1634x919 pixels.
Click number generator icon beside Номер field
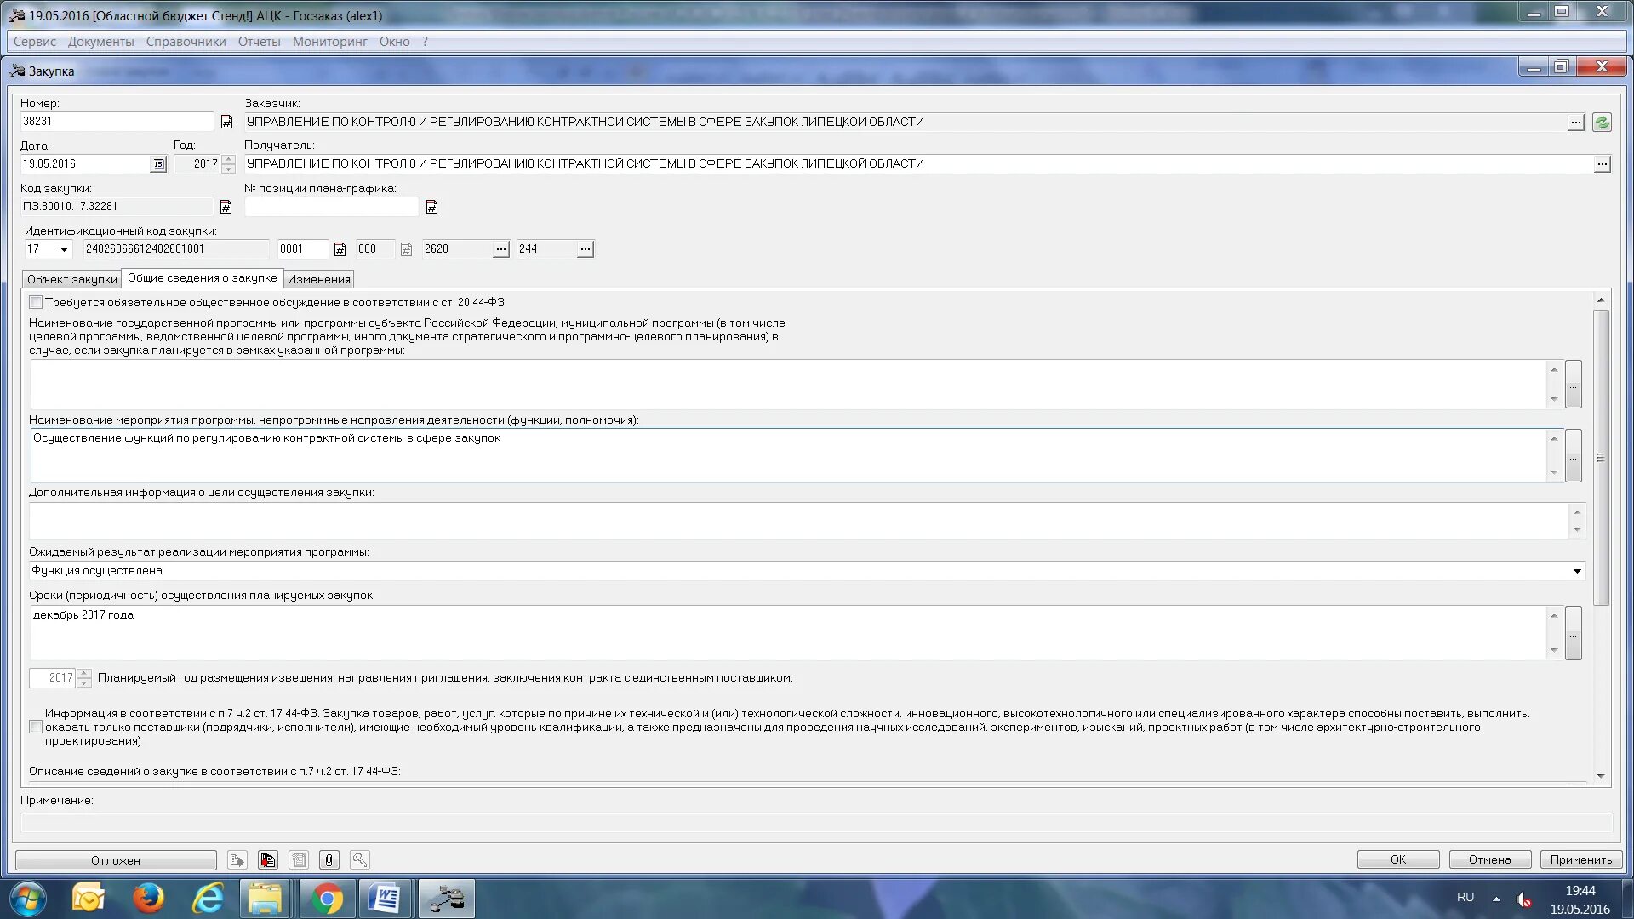click(226, 123)
